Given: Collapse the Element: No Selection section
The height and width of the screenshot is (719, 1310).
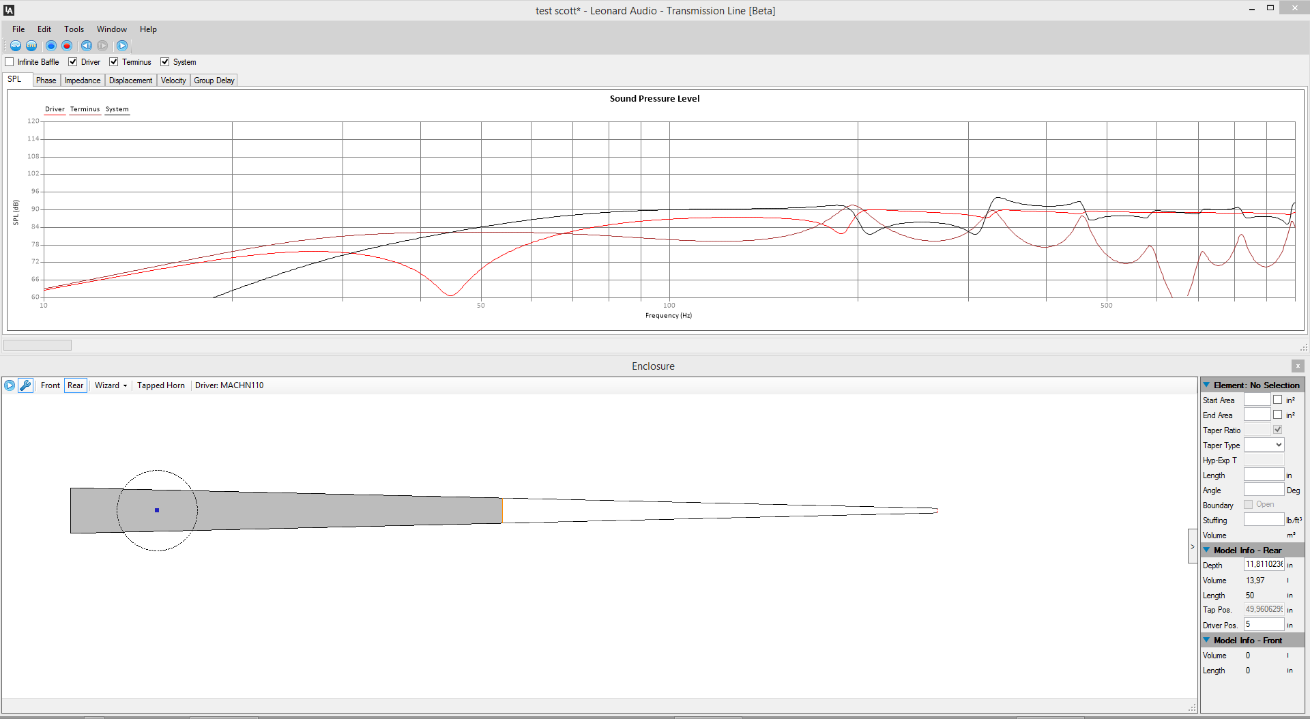Looking at the screenshot, I should click(x=1206, y=385).
